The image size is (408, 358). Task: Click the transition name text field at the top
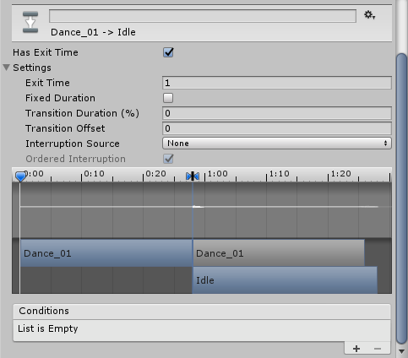203,16
